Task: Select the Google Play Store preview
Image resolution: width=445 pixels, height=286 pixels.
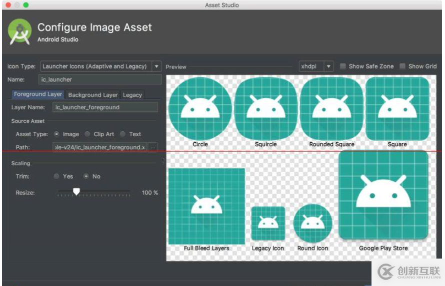Action: point(383,195)
